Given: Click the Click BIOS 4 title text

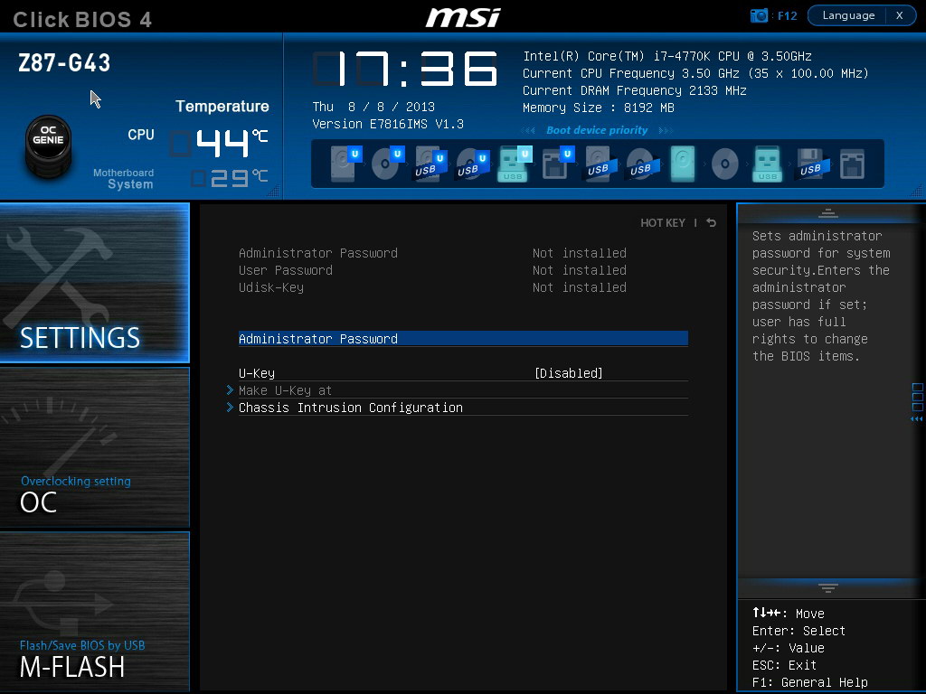Looking at the screenshot, I should click(82, 20).
